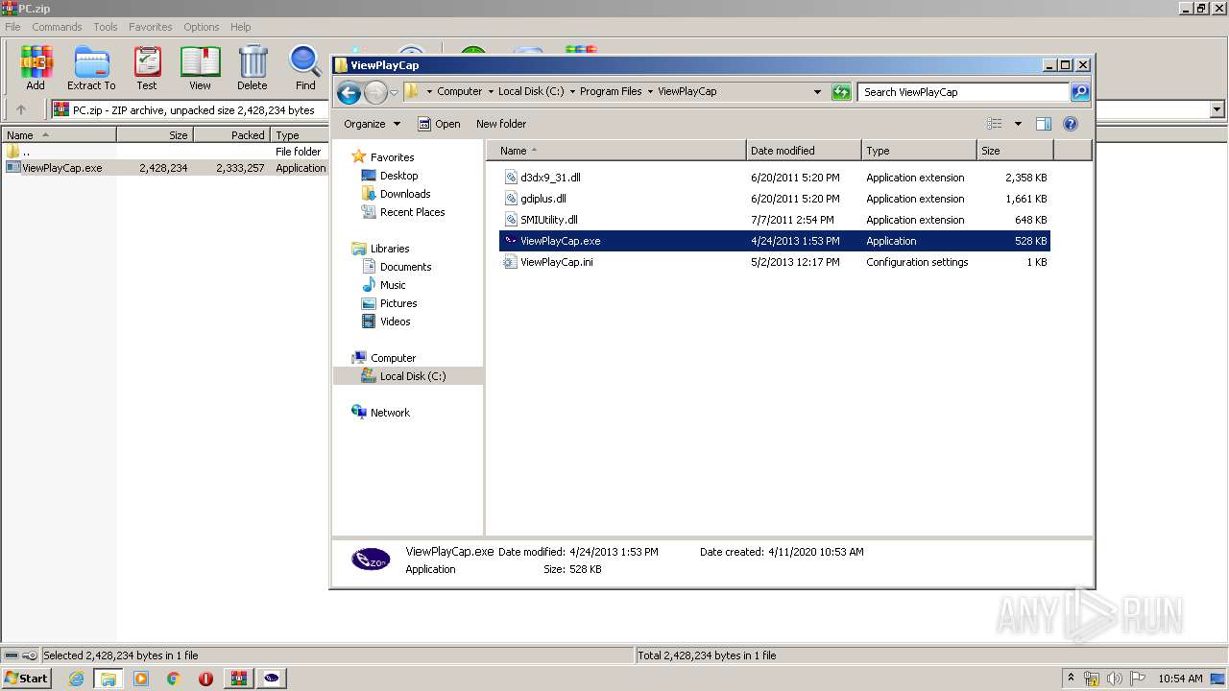Sort Explorer list by Name column

(616, 151)
